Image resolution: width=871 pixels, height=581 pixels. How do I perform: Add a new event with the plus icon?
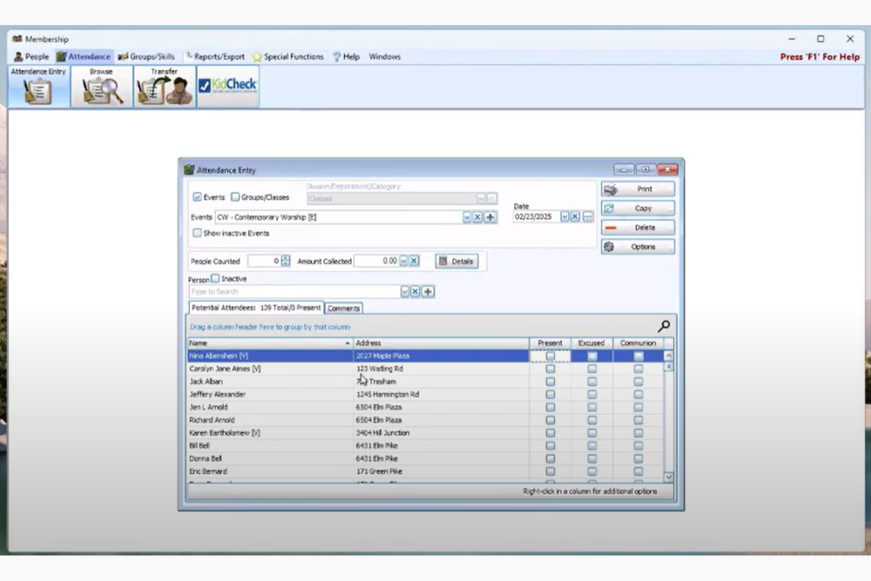(x=490, y=217)
